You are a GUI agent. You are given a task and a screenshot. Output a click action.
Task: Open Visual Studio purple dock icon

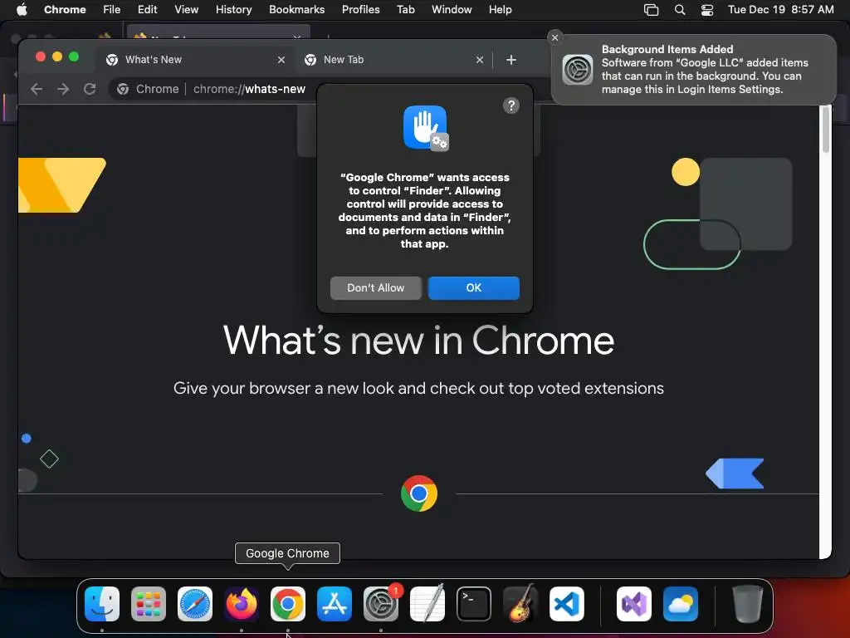tap(634, 604)
